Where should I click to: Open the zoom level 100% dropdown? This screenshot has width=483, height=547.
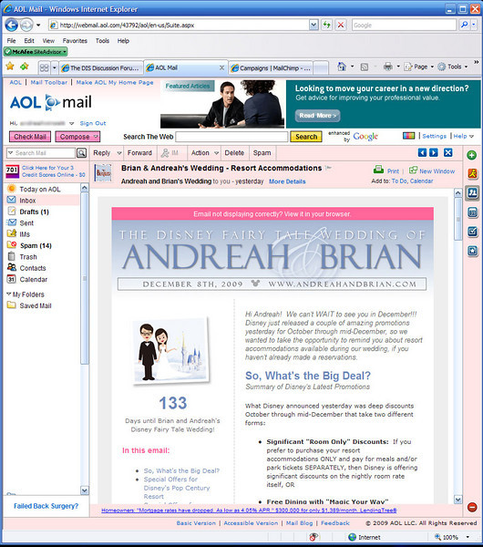pyautogui.click(x=468, y=537)
